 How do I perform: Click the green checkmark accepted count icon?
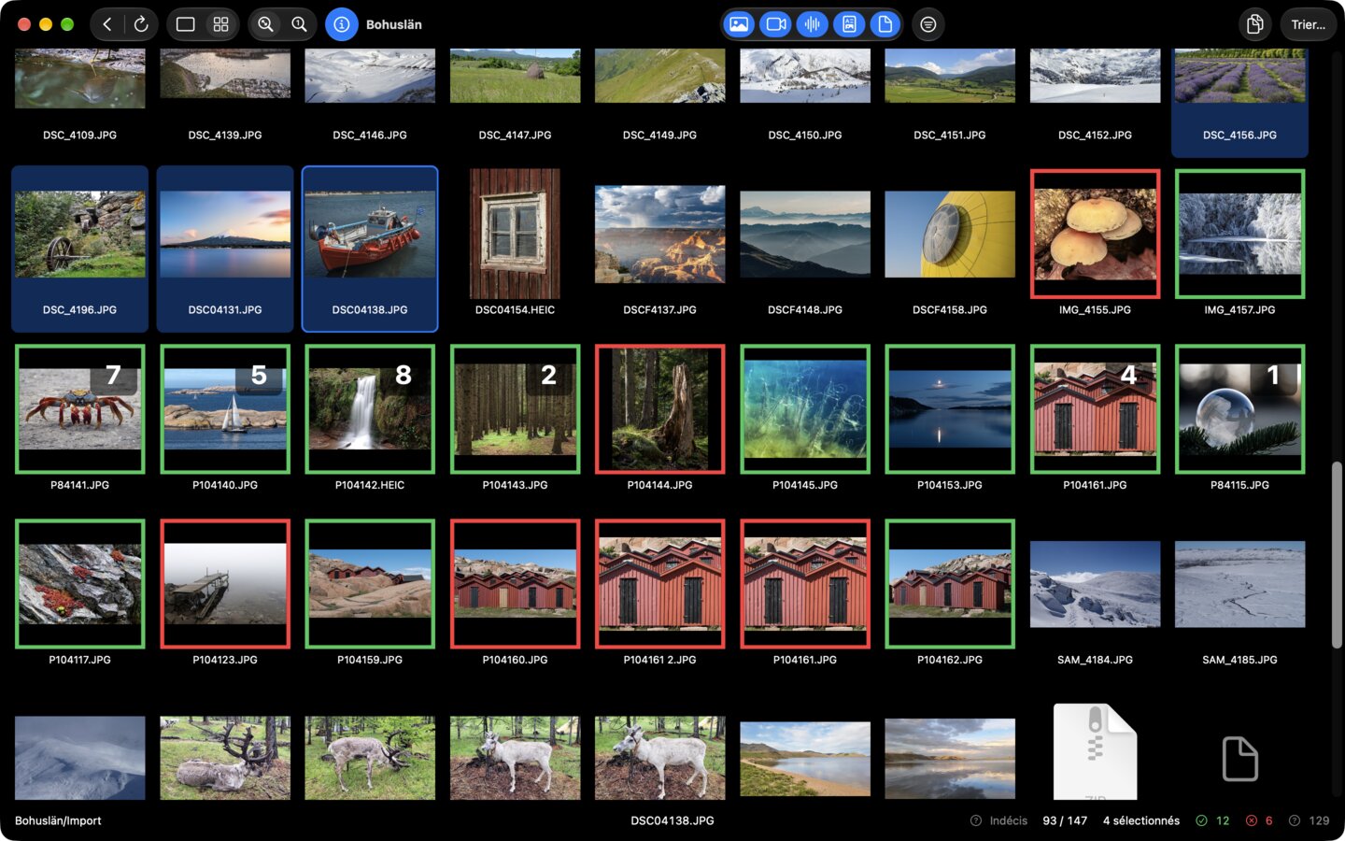[1201, 820]
